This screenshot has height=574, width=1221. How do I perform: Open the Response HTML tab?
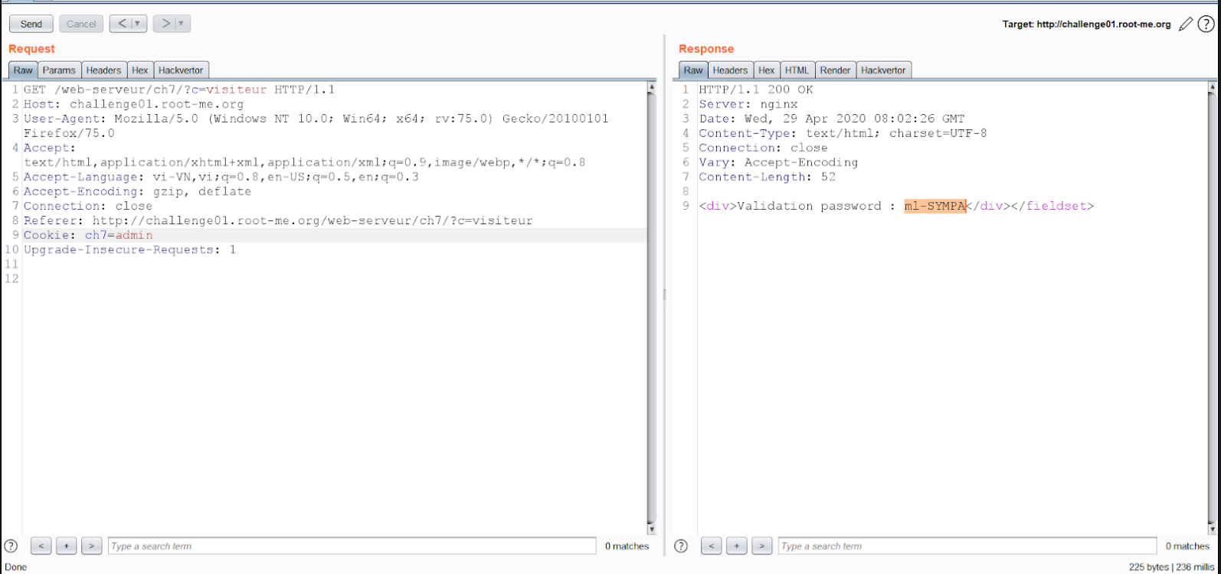click(797, 70)
